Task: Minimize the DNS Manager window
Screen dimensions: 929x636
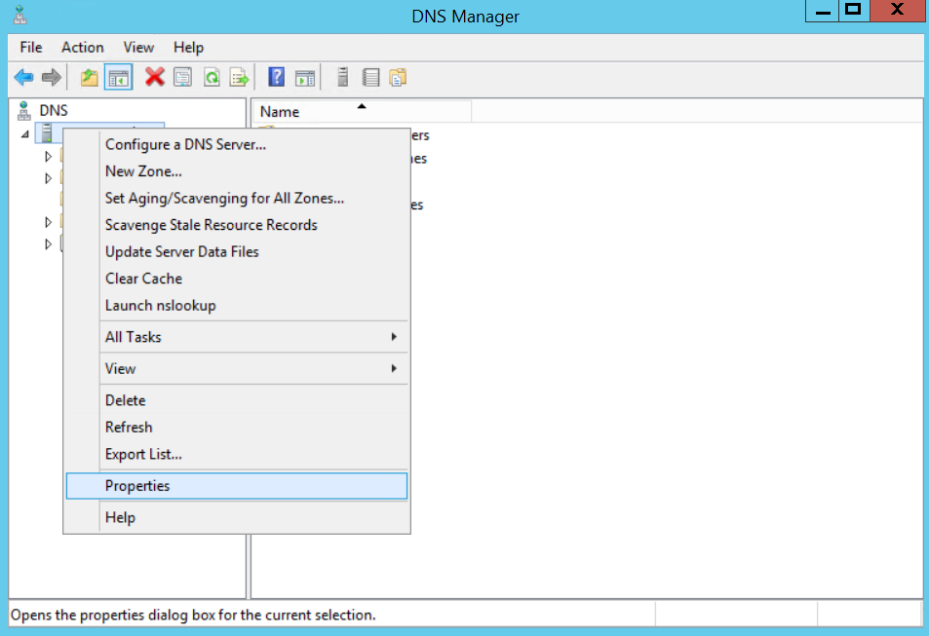Action: [823, 11]
